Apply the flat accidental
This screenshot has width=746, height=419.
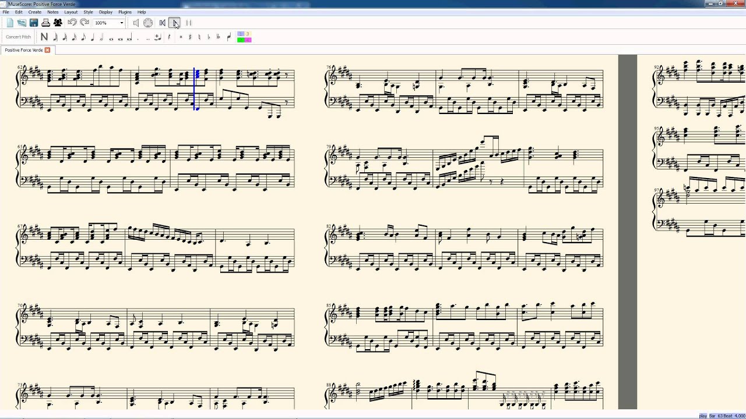click(x=209, y=37)
